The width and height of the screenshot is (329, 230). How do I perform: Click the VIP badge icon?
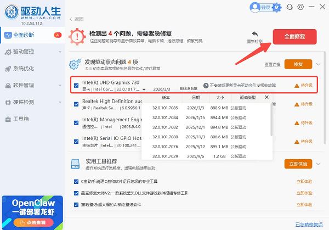[277, 8]
